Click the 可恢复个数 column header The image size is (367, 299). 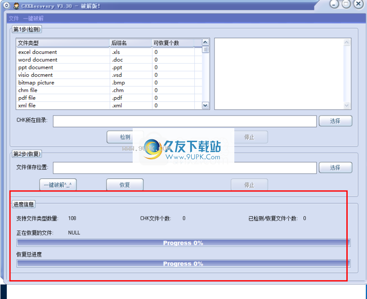[173, 43]
